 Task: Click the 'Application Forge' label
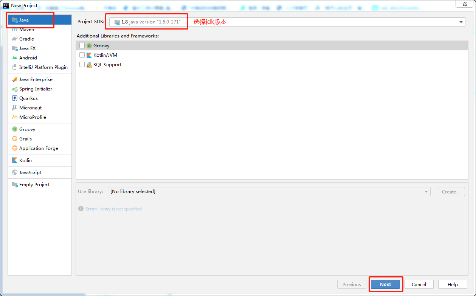pos(39,148)
